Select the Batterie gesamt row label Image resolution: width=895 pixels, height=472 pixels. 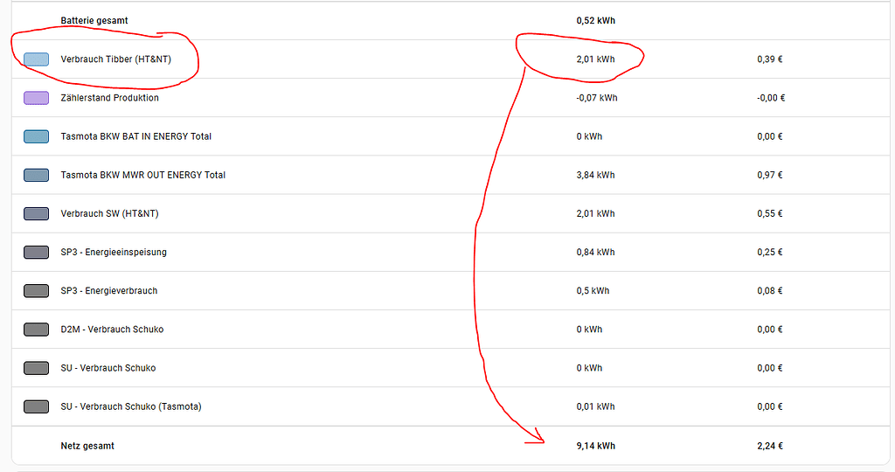click(94, 21)
